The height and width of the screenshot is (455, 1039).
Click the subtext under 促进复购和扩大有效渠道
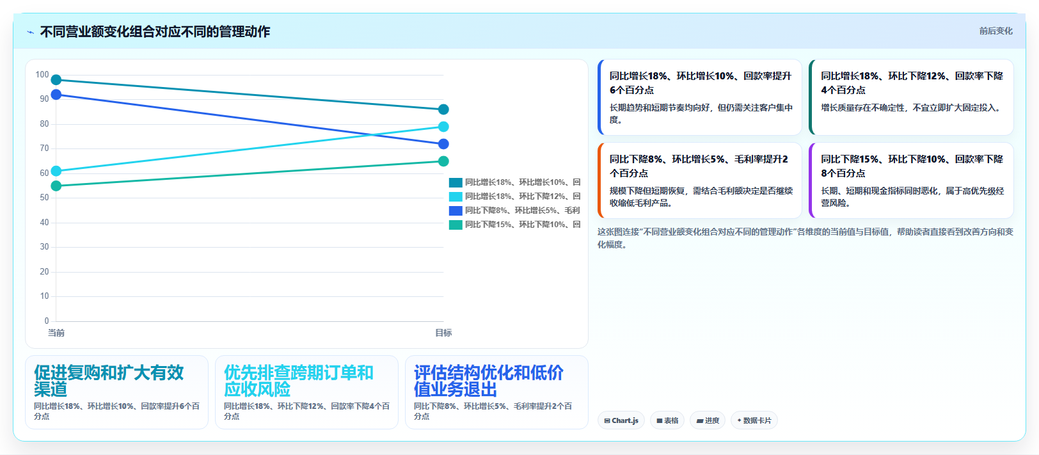coord(116,411)
